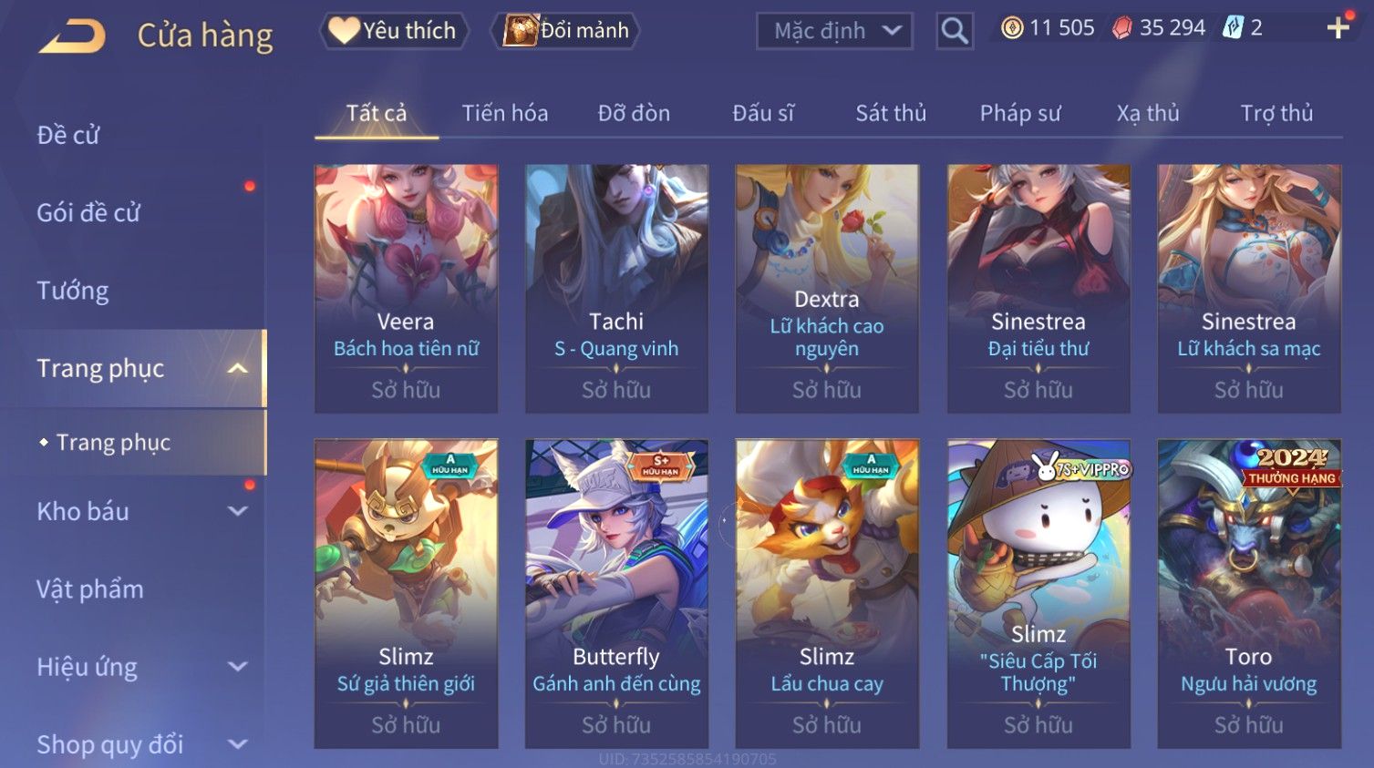Switch to the Pháp sư tab
The image size is (1374, 768).
pyautogui.click(x=1020, y=113)
